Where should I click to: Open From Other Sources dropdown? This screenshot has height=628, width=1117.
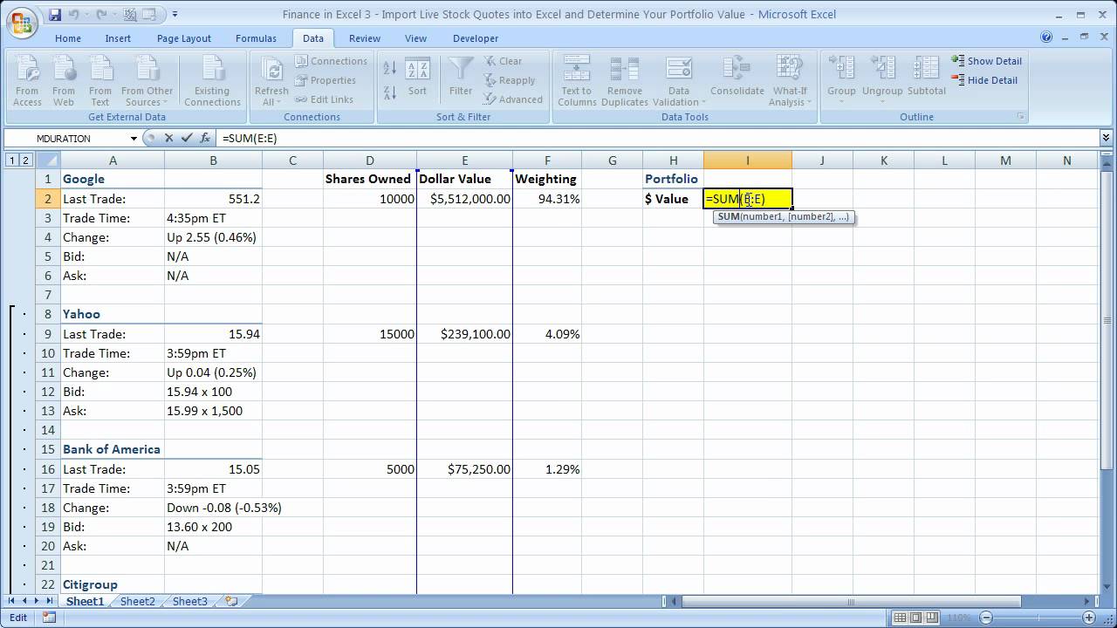tap(147, 82)
